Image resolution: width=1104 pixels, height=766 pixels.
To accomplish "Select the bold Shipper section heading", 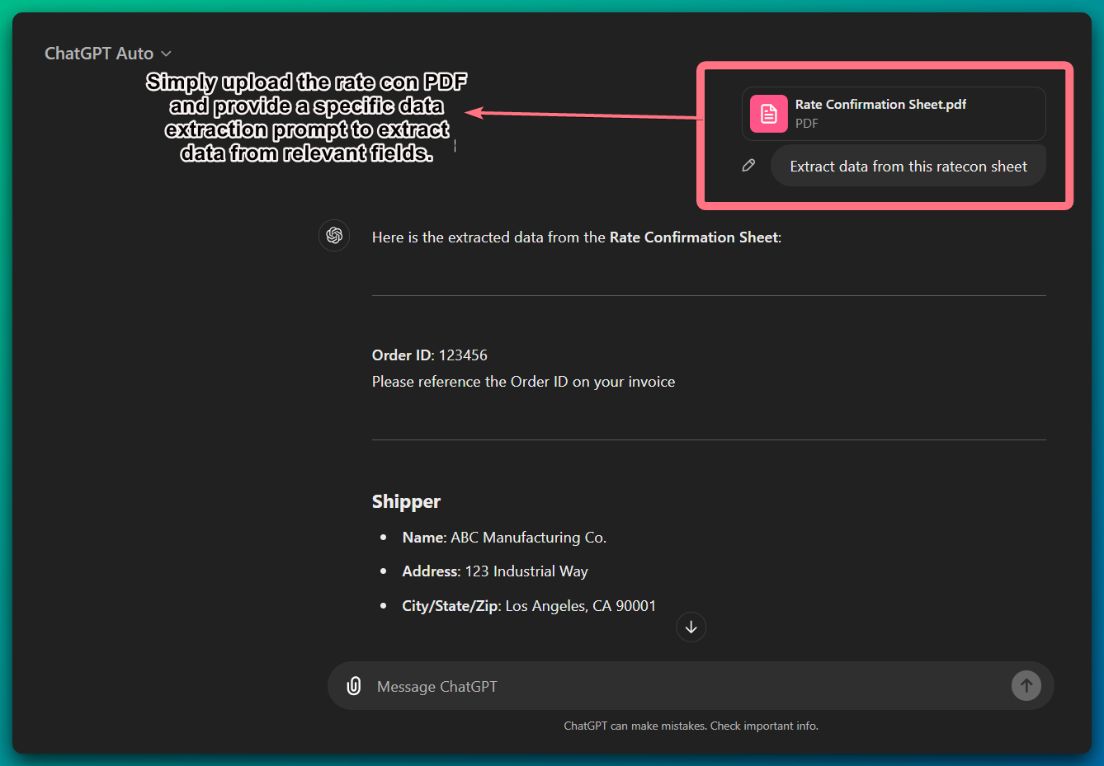I will (x=406, y=500).
